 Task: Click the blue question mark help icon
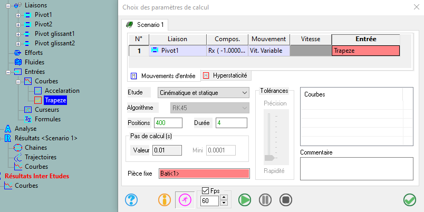point(131,200)
